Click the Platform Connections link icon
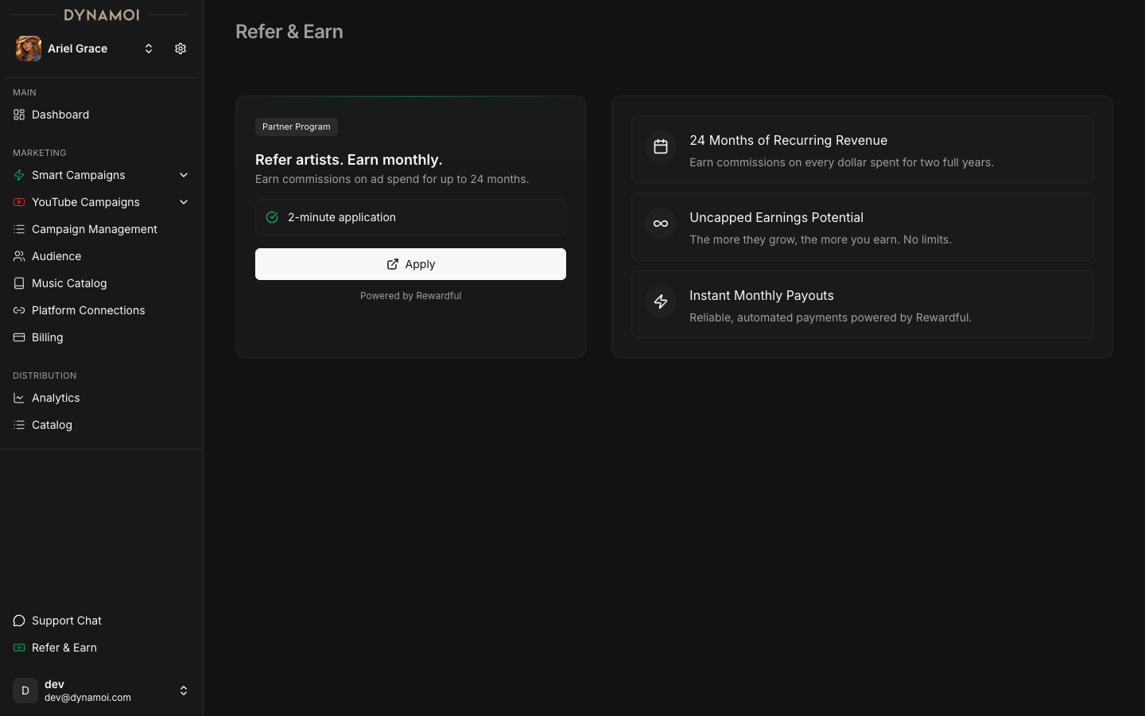 [x=18, y=310]
